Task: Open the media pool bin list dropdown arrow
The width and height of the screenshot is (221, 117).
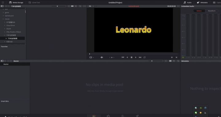Action: 5,61
